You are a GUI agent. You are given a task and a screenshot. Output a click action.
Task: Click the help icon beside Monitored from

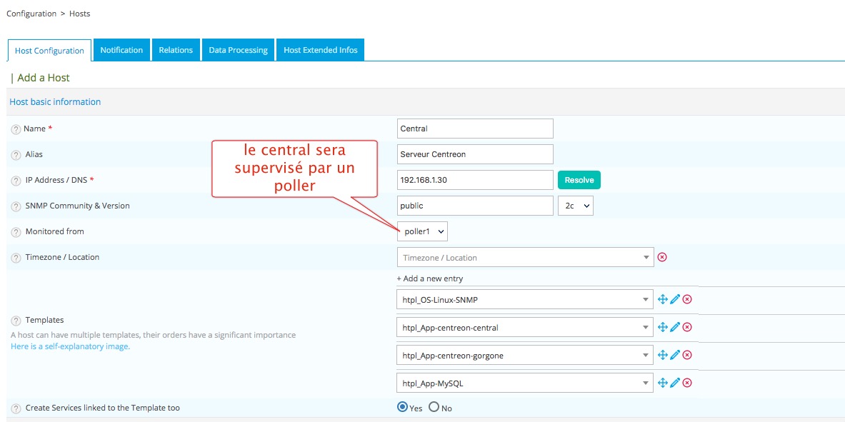coord(16,232)
